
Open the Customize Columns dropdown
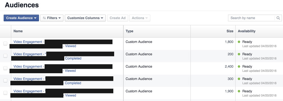(85, 18)
